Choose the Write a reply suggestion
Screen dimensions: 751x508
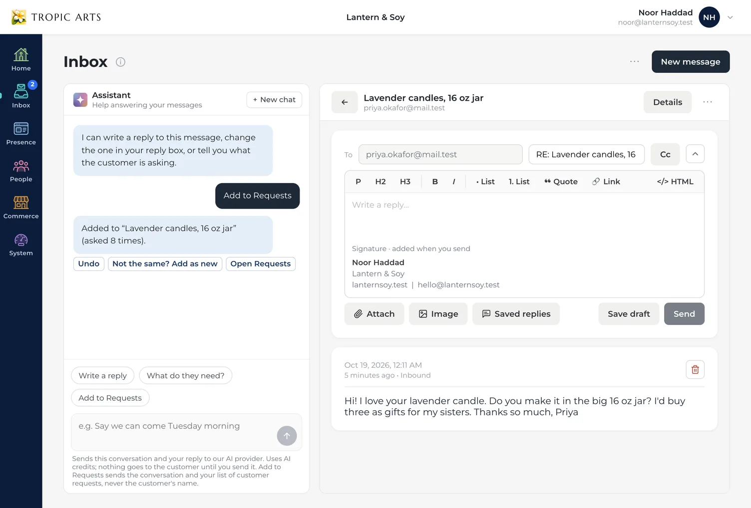coord(103,376)
